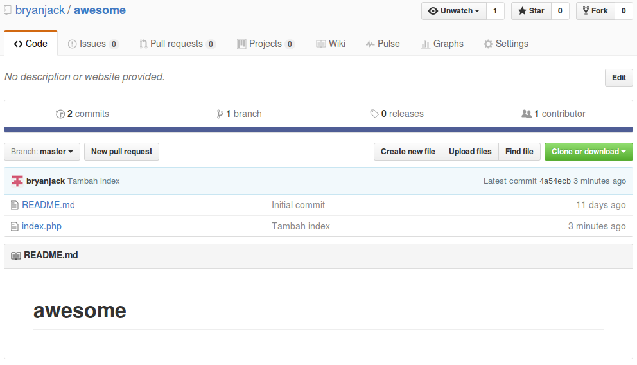This screenshot has width=637, height=365.
Task: Click the forks count 0
Action: 624,11
